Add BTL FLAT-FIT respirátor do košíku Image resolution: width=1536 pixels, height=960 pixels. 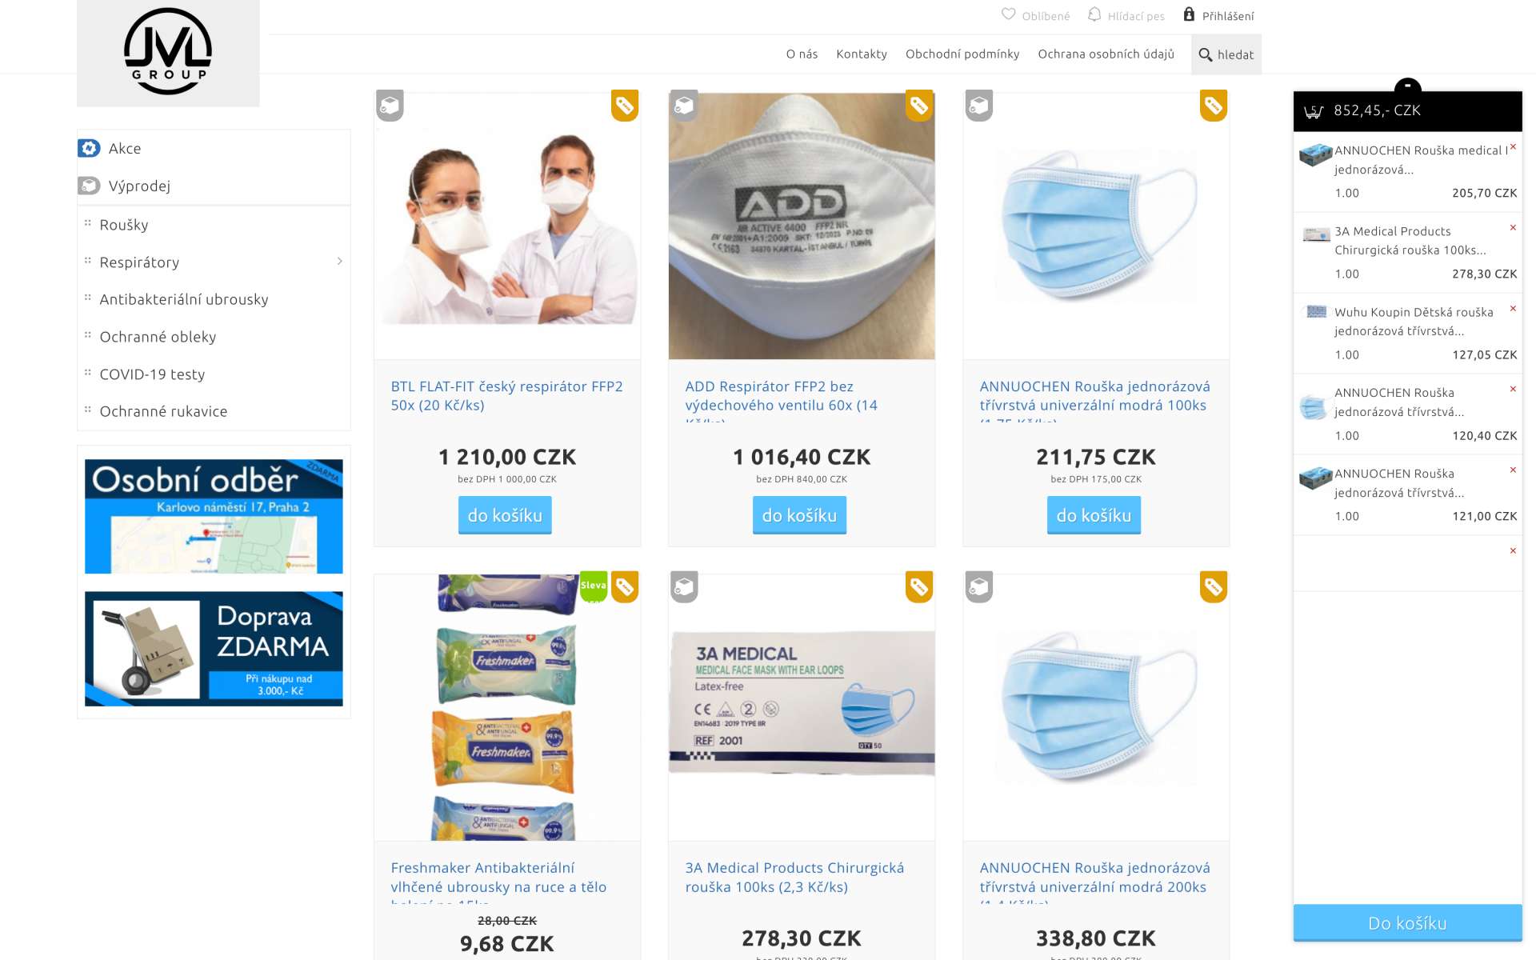click(x=505, y=515)
